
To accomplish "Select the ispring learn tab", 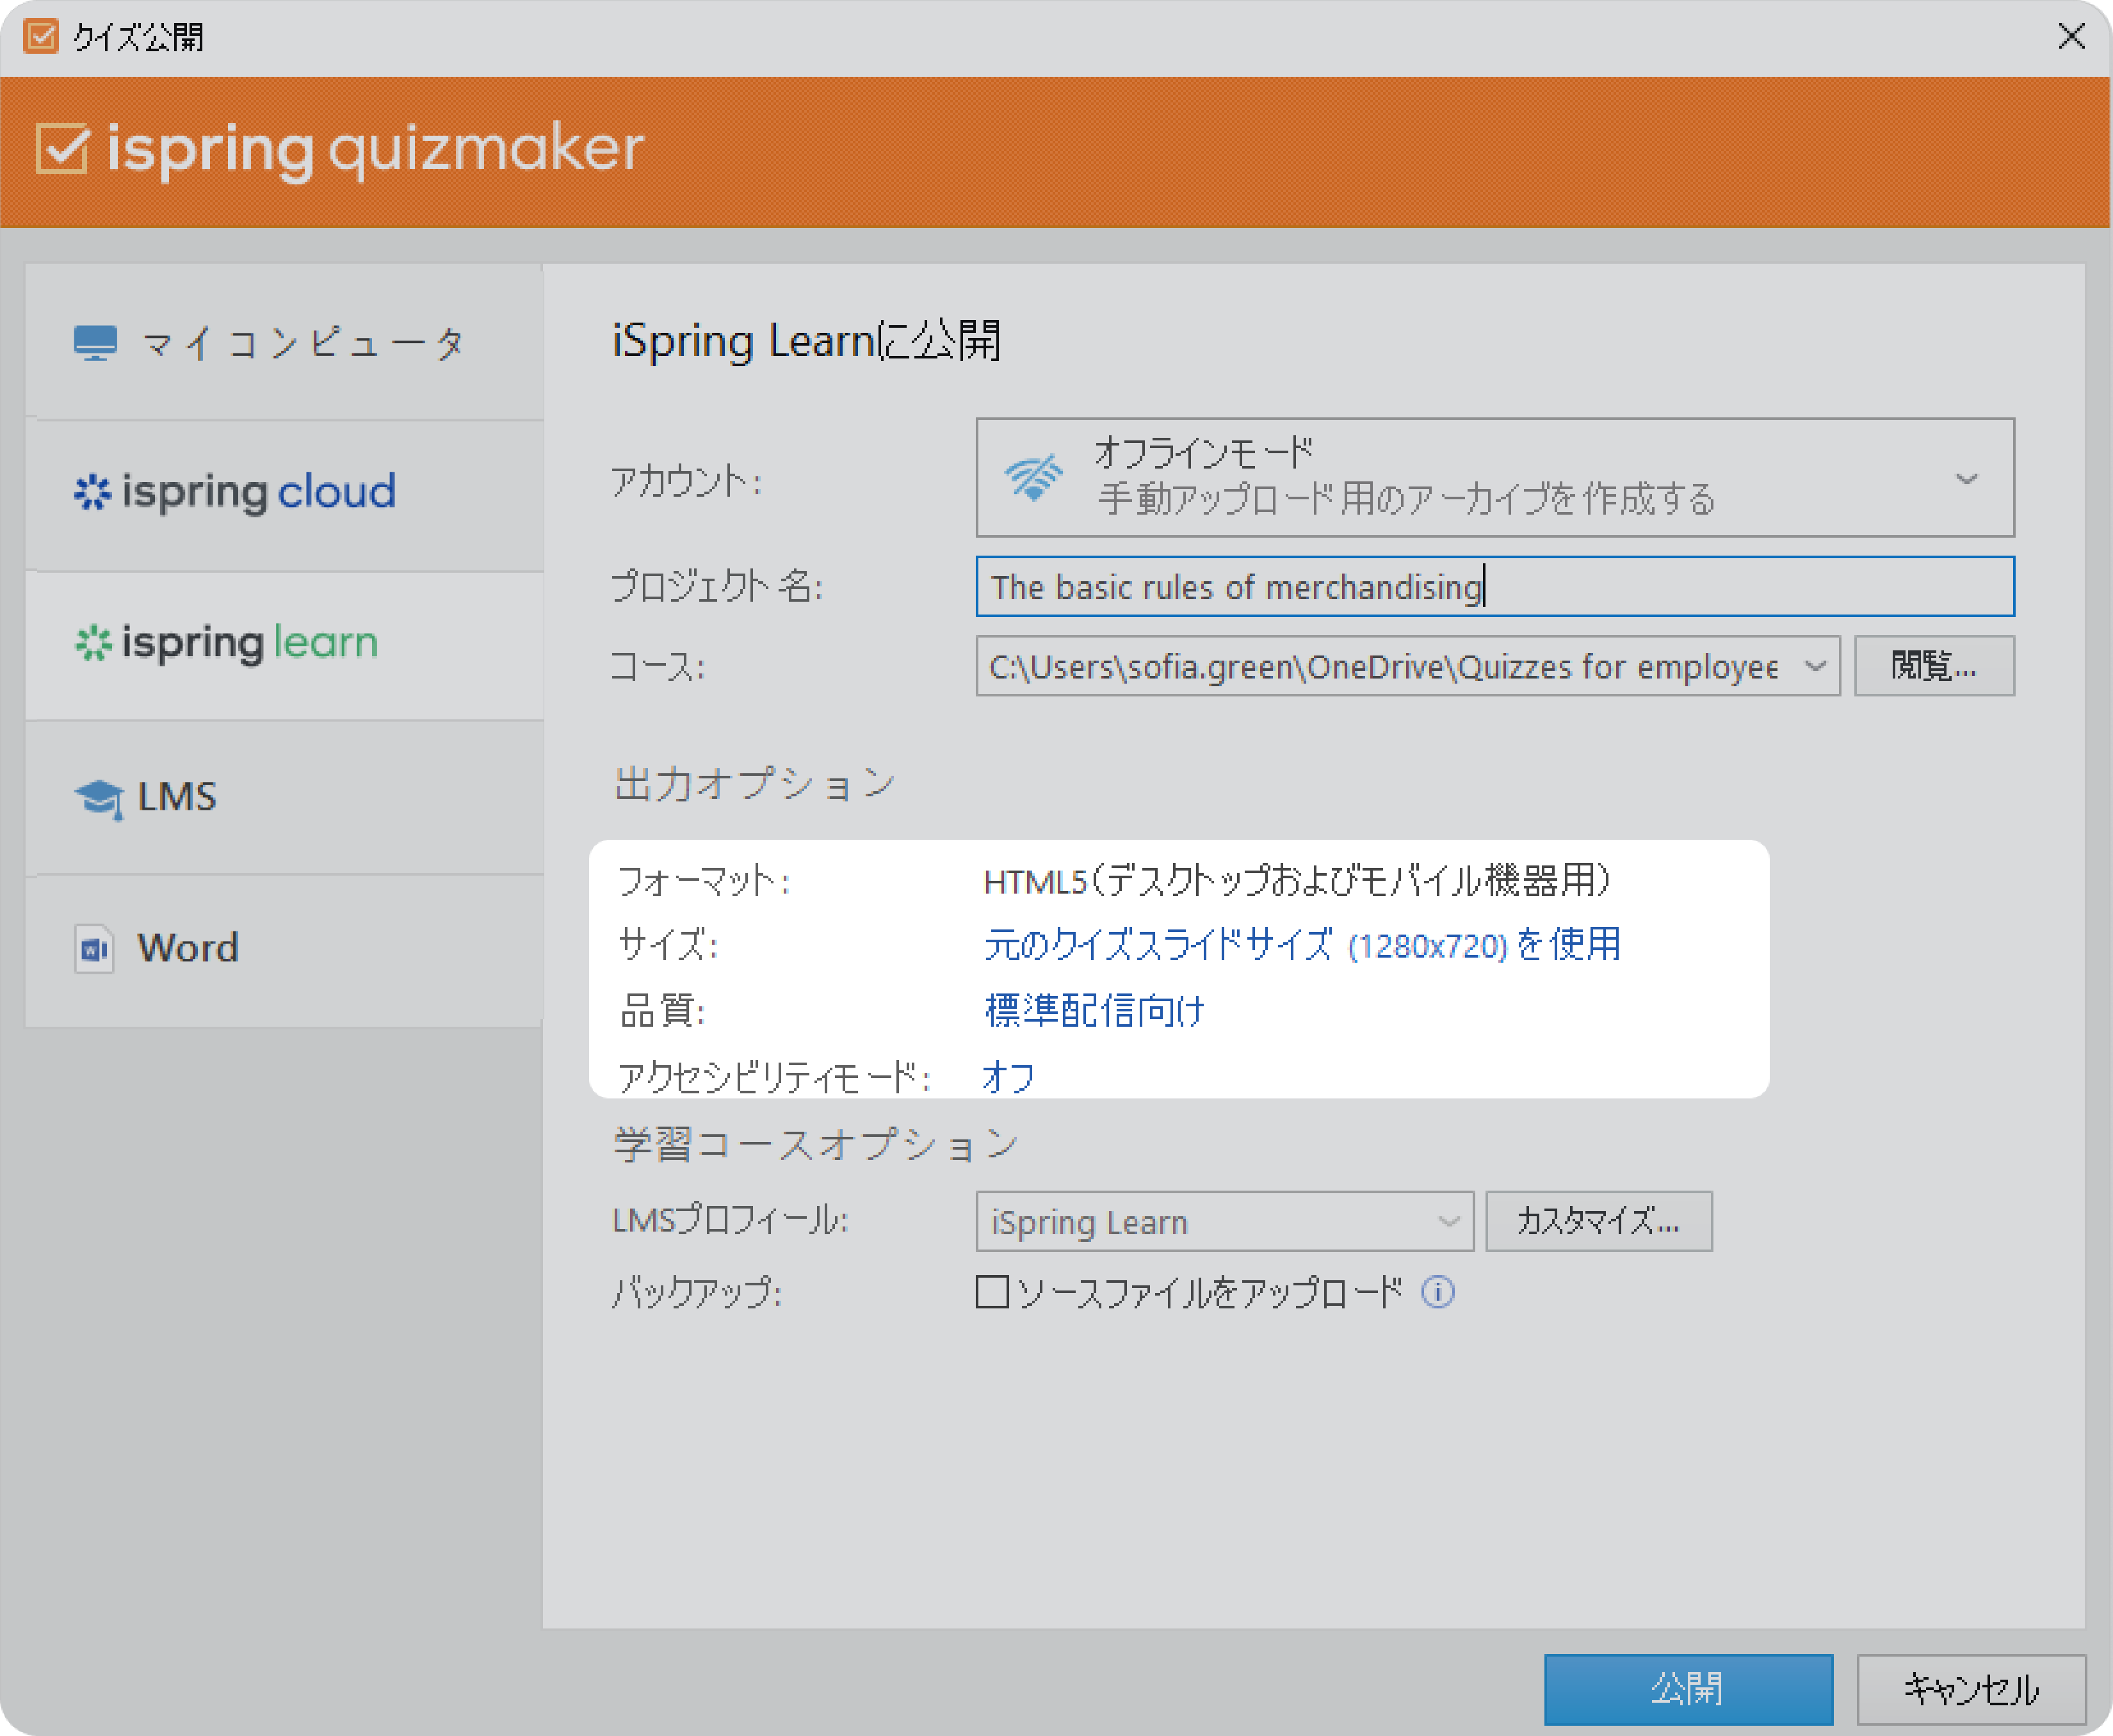I will click(x=284, y=645).
